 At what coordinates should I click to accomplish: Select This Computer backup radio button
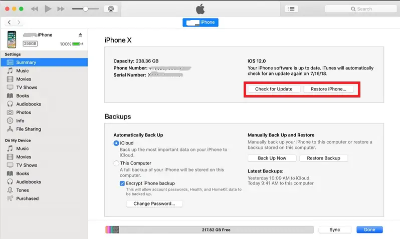click(x=116, y=163)
